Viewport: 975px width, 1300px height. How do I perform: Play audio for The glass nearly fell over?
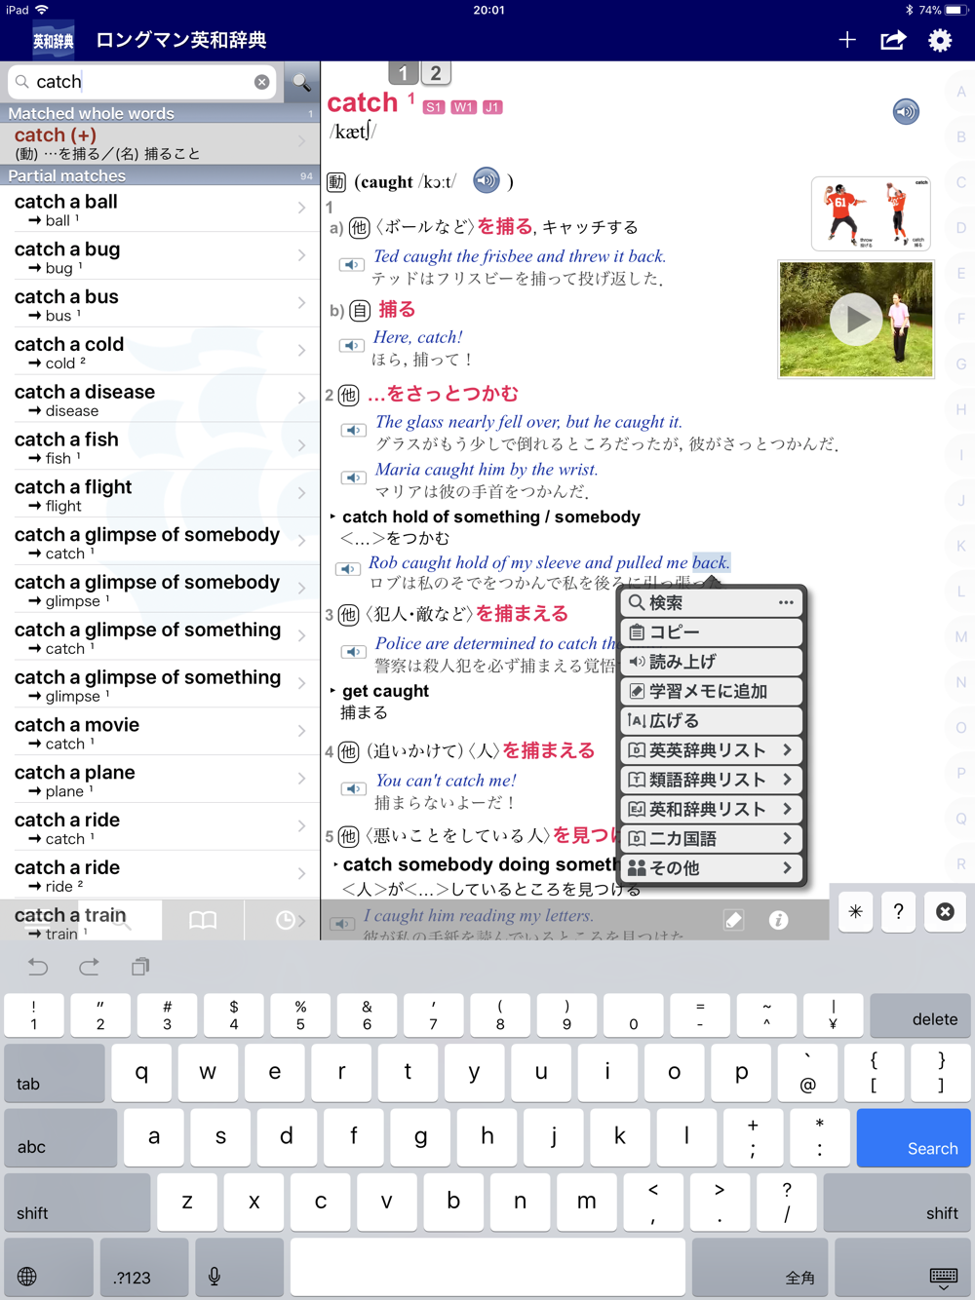click(x=354, y=430)
